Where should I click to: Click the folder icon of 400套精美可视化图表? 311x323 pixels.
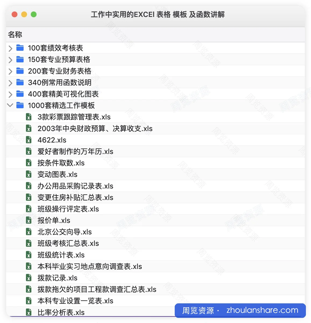20,94
